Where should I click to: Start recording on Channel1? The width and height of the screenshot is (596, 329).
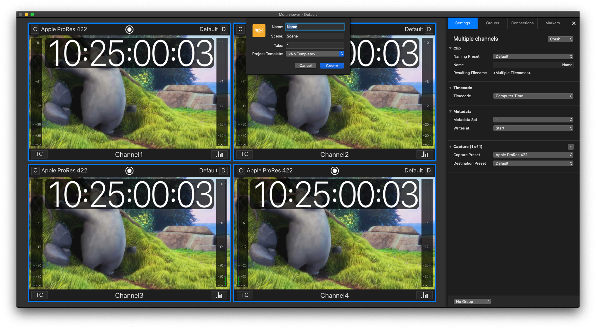tap(129, 29)
